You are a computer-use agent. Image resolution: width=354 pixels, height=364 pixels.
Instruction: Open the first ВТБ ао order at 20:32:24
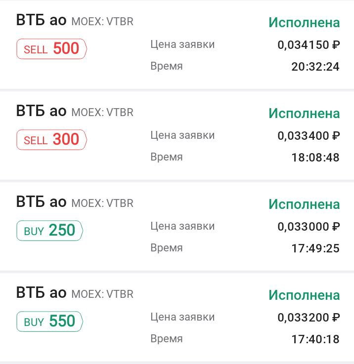click(177, 44)
